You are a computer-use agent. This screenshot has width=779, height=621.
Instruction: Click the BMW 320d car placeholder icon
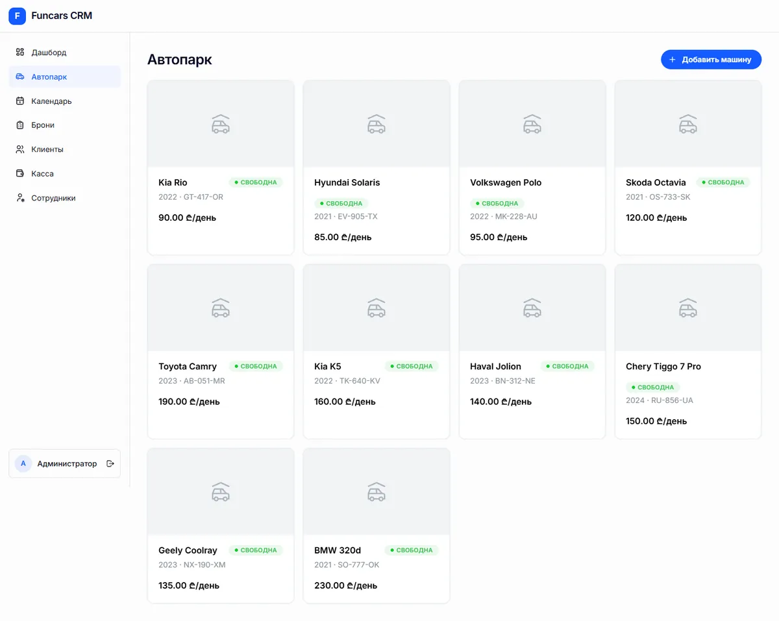(377, 492)
